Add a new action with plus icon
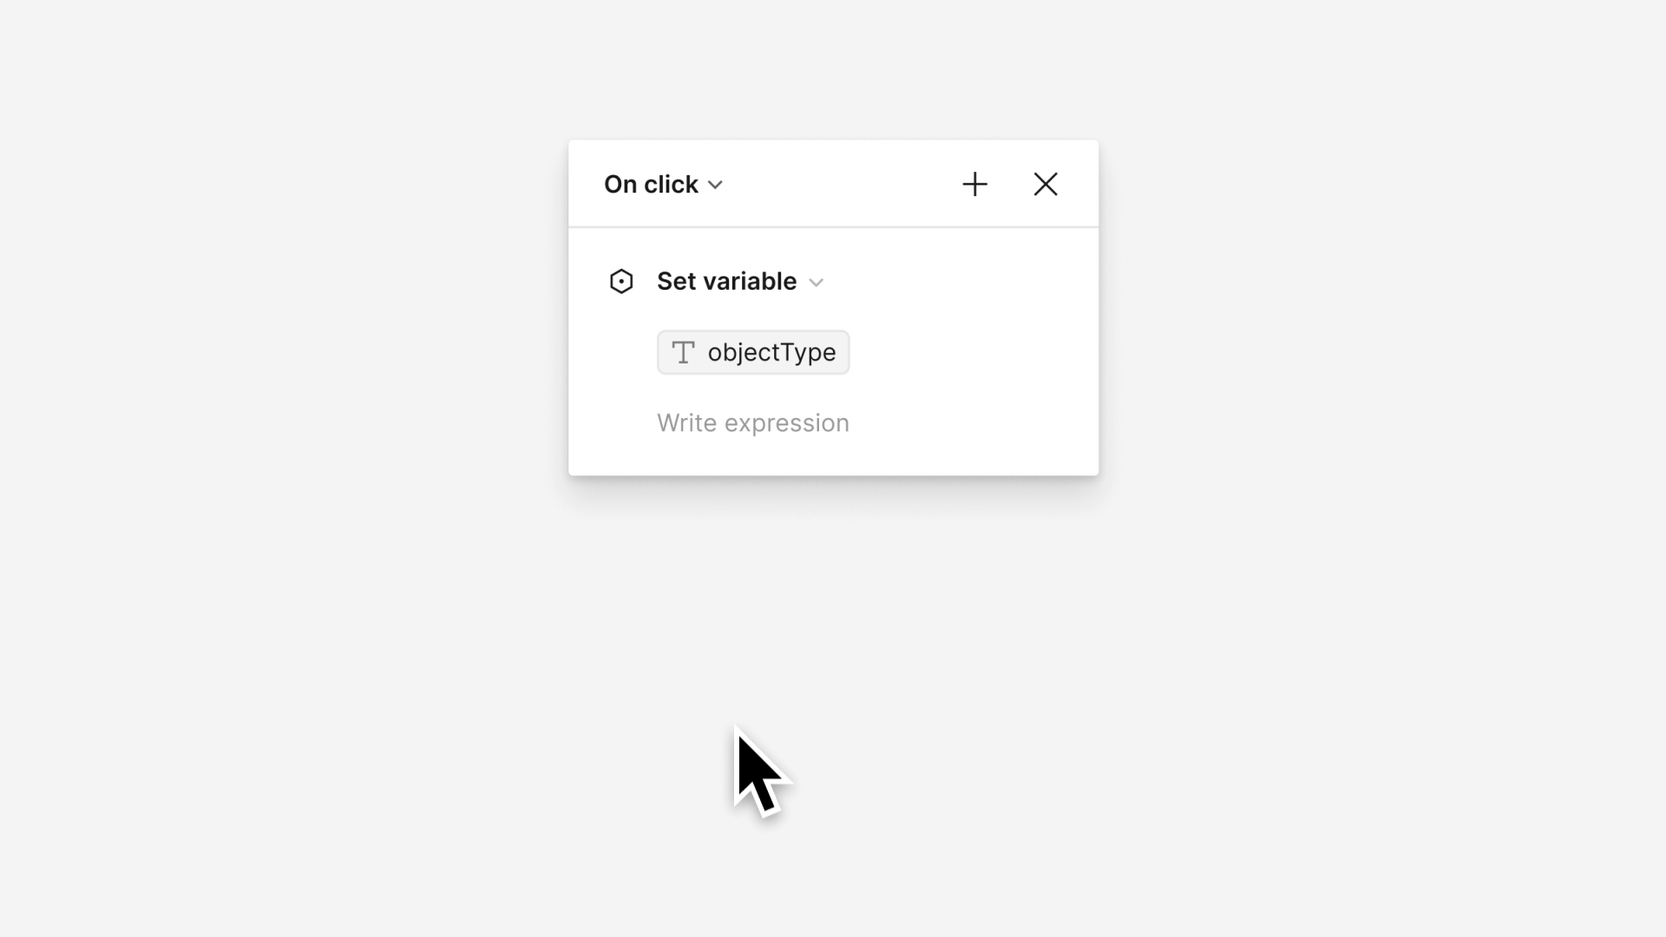This screenshot has height=937, width=1666. (974, 184)
